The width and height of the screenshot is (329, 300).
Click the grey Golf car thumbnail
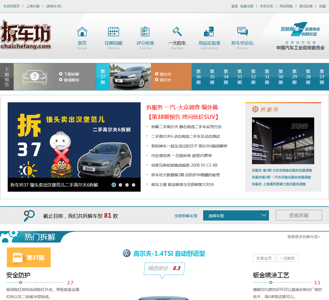click(x=130, y=77)
